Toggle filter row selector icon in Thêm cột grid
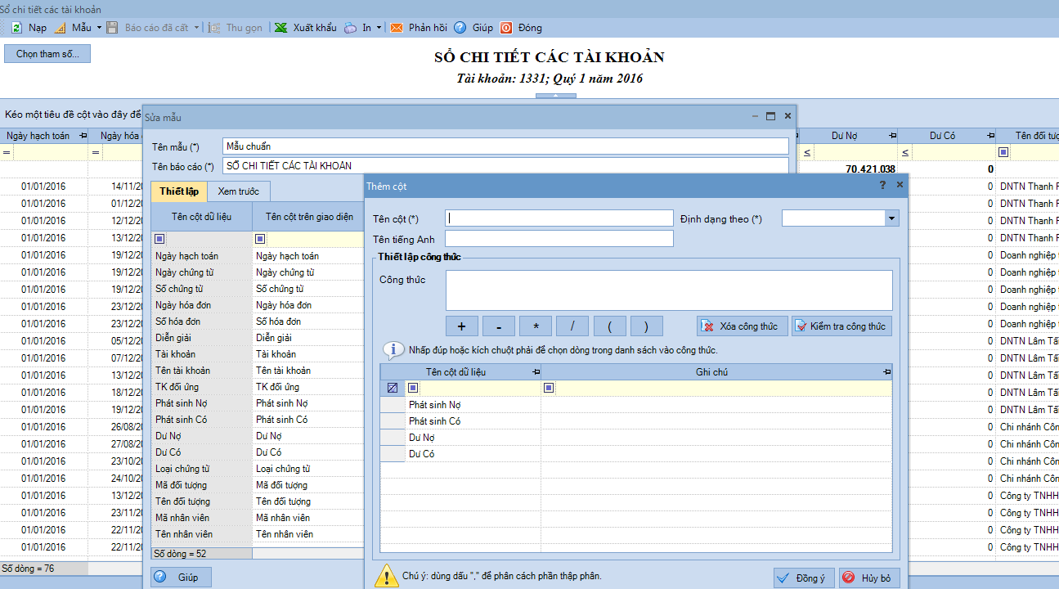 393,389
